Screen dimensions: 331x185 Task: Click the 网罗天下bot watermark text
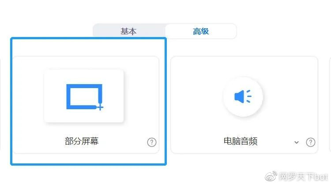[303, 177]
